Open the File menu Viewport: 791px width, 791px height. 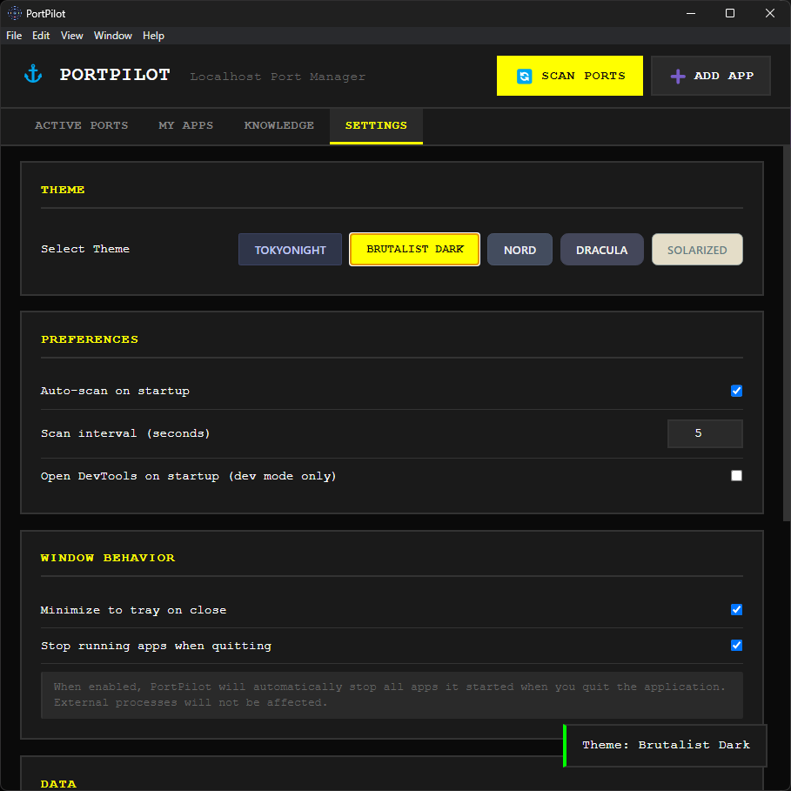(14, 36)
